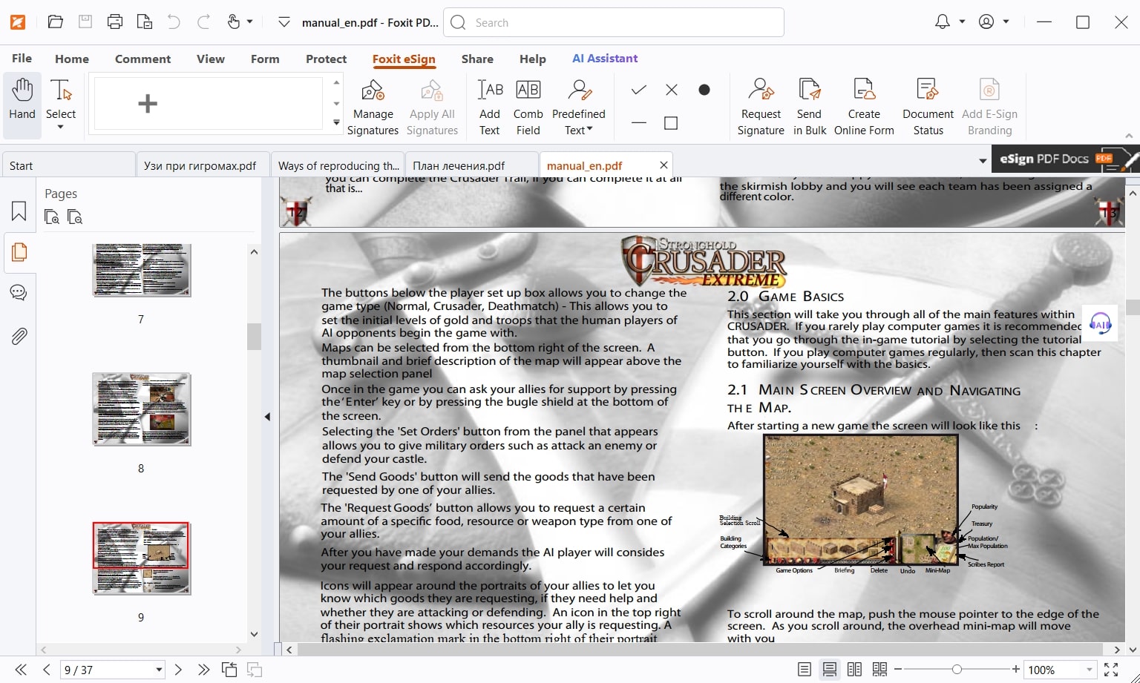Switch to the Home tab
Image resolution: width=1140 pixels, height=683 pixels.
coord(72,59)
